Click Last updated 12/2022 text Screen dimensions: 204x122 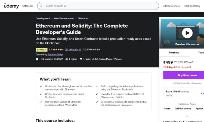point(51,59)
